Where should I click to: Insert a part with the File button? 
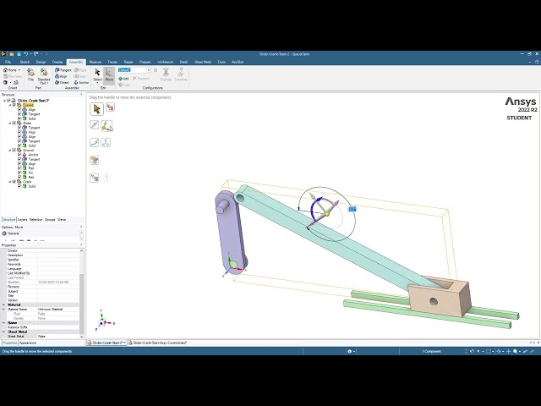30,74
